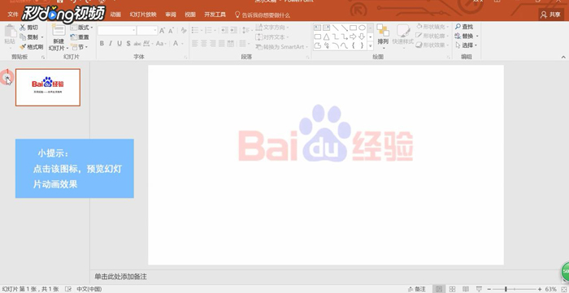This screenshot has width=569, height=293.
Task: Click the zoom out minus button
Action: (489, 289)
